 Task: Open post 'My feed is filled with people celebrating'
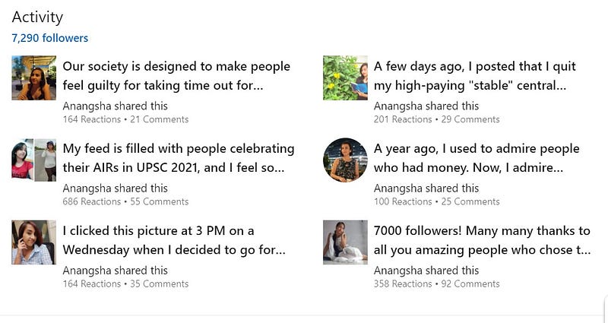178,157
